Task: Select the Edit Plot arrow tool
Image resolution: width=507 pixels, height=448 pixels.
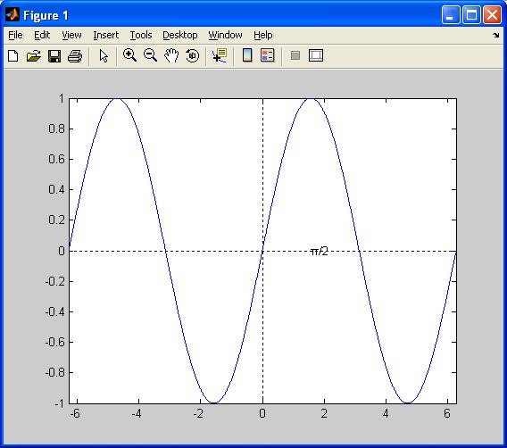Action: pos(104,56)
